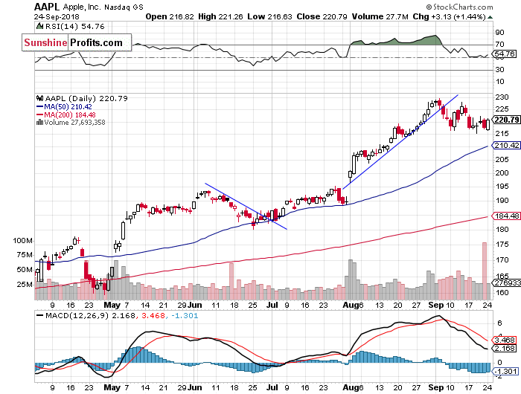Click the RSI(14) legend icon
Image resolution: width=521 pixels, height=394 pixels.
(39, 26)
